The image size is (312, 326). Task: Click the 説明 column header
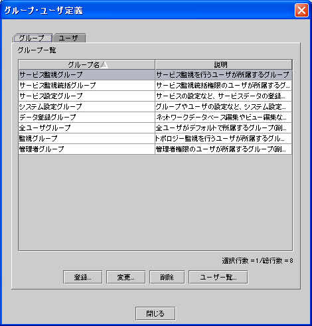click(224, 64)
